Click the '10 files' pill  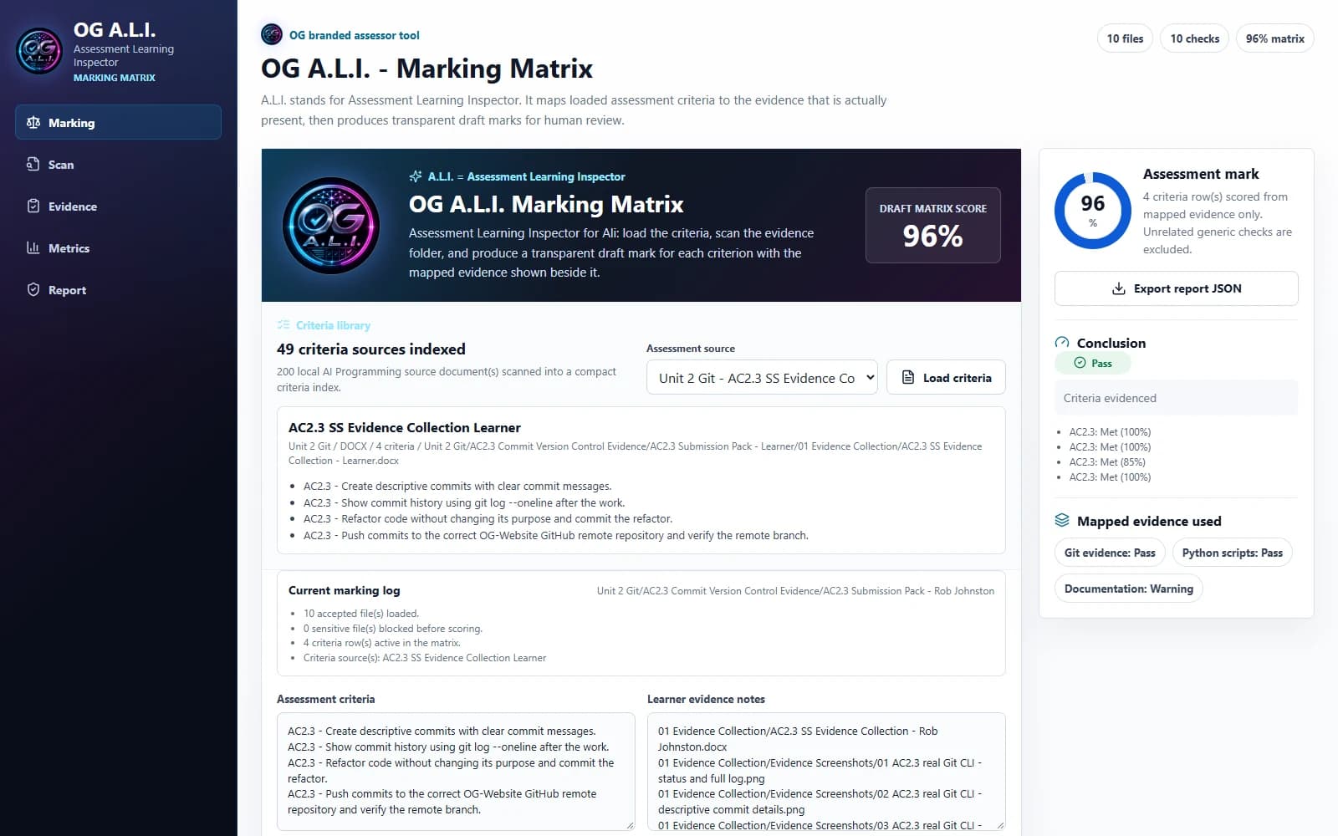[1125, 38]
